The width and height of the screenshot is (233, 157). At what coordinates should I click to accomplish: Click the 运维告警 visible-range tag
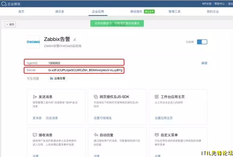point(58,78)
